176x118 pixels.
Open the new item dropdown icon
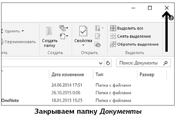point(64,28)
